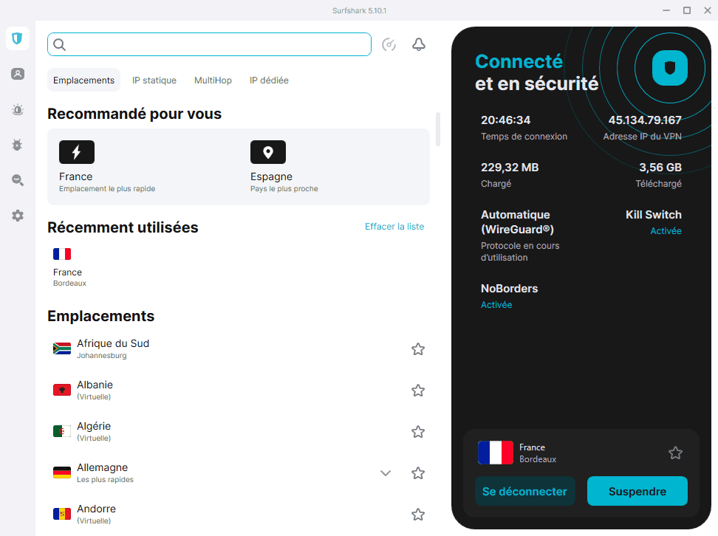Open the notifications bell
The width and height of the screenshot is (718, 536).
pyautogui.click(x=419, y=44)
